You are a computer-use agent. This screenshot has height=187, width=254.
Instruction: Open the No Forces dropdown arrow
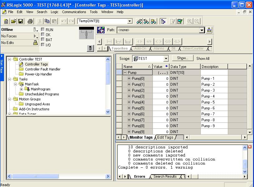(35, 36)
